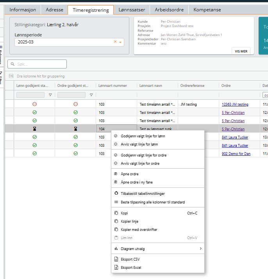Select Åpne ordre menu item
The image size is (268, 279).
point(158,174)
